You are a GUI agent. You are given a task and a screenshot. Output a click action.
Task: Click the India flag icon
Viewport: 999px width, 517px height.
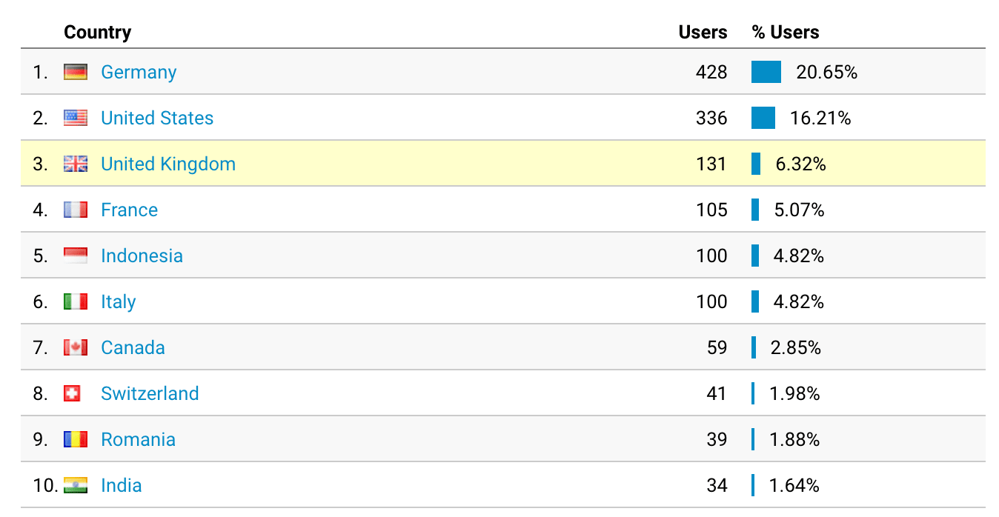pos(76,485)
